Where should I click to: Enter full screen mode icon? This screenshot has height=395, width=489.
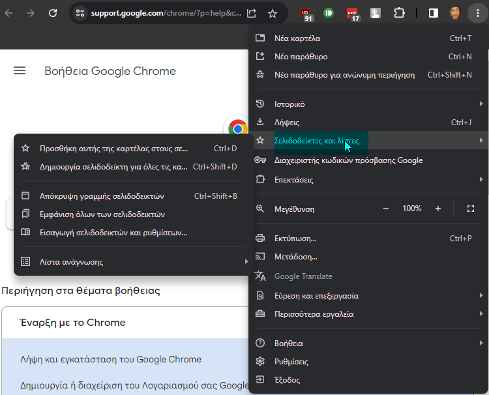[x=471, y=209]
